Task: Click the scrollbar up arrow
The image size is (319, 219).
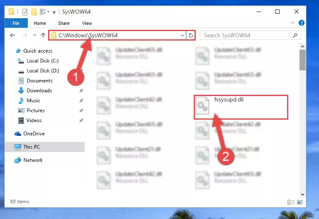Action: coord(302,46)
